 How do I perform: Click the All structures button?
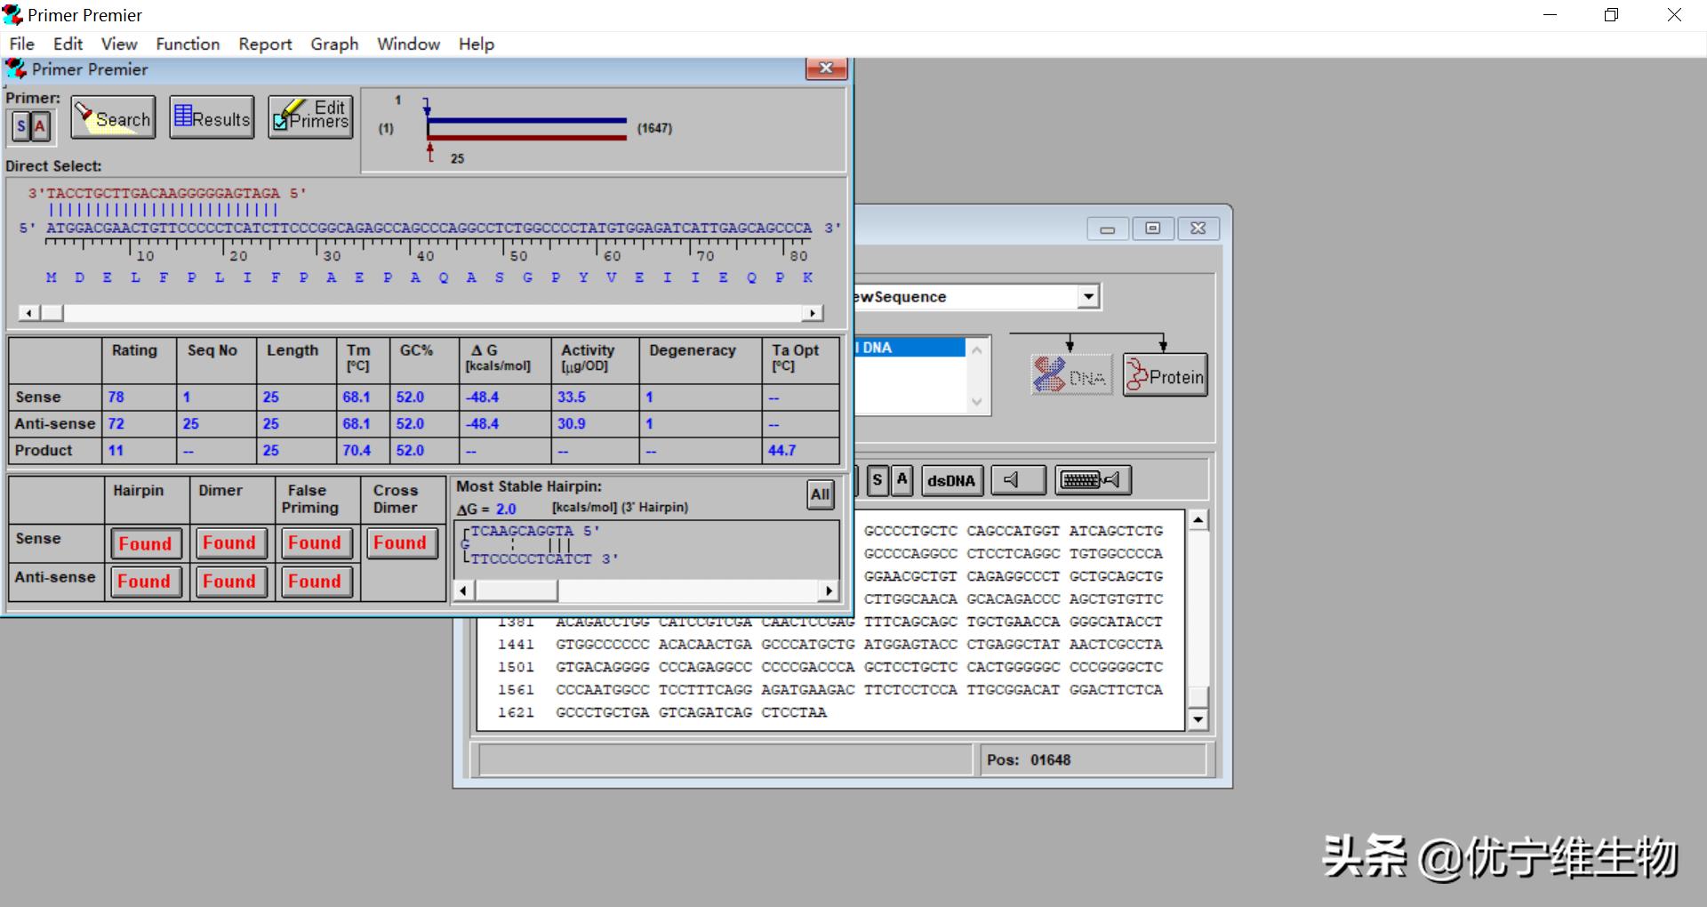(820, 494)
